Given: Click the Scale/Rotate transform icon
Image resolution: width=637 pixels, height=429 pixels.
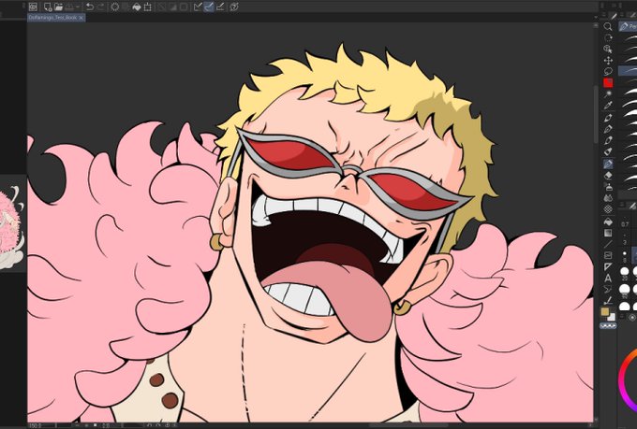Looking at the screenshot, I should [147, 7].
